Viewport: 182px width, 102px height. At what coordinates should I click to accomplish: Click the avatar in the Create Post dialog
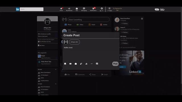66,42
